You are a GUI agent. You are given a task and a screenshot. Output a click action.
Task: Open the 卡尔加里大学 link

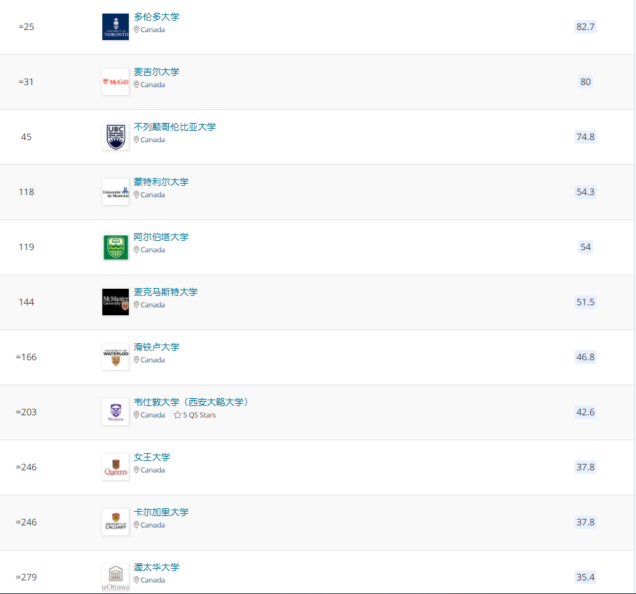pos(161,512)
